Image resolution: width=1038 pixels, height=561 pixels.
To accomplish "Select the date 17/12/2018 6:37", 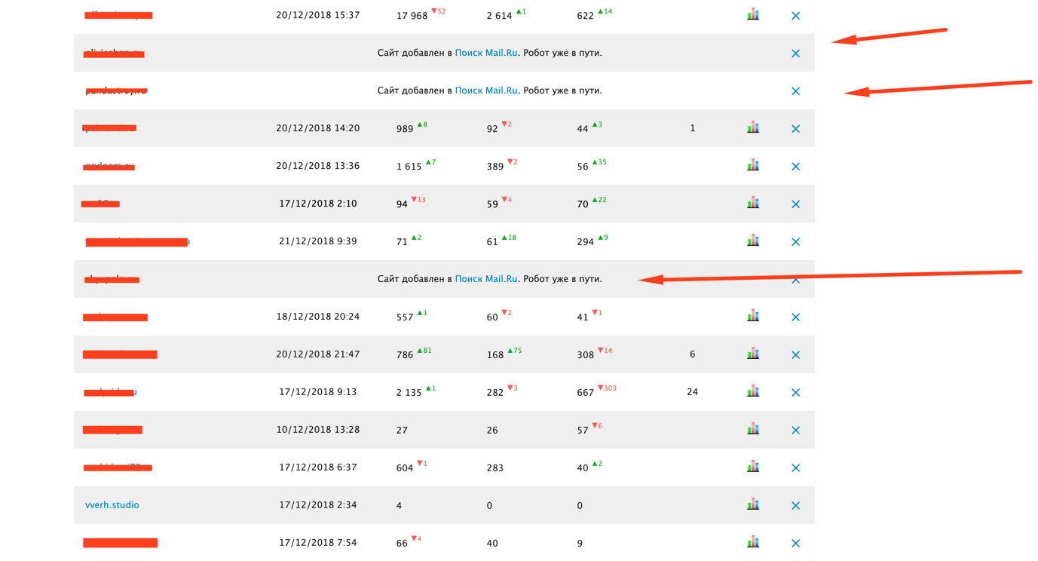I will click(x=317, y=467).
